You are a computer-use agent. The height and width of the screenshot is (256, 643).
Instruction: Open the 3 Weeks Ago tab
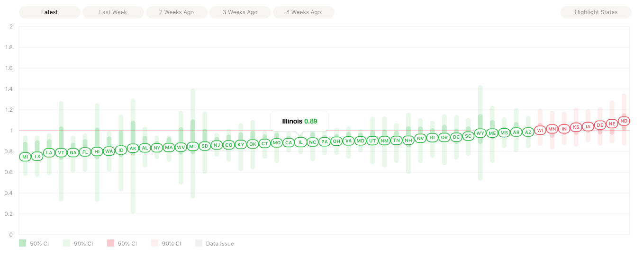click(x=240, y=12)
